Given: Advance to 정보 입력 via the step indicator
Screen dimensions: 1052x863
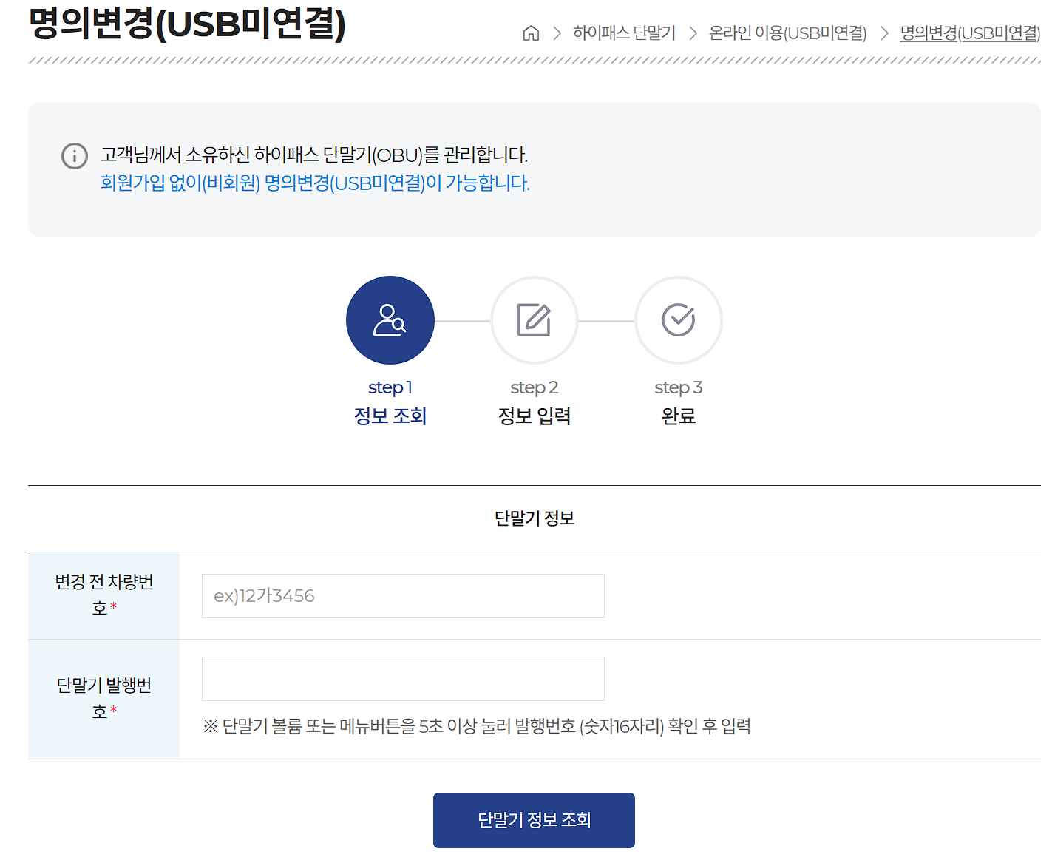Looking at the screenshot, I should pos(534,416).
